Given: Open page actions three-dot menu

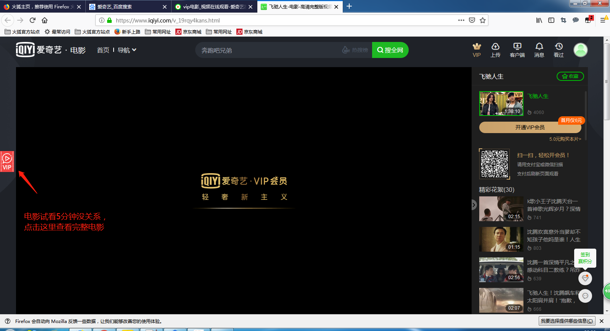Looking at the screenshot, I should [x=461, y=20].
